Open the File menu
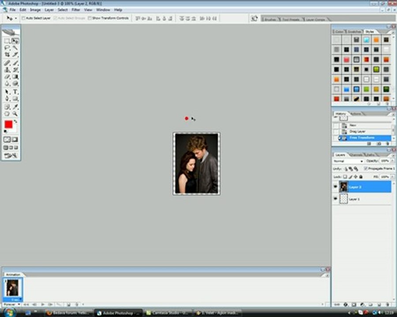Viewport: 397px width, 317px height. [x=12, y=10]
